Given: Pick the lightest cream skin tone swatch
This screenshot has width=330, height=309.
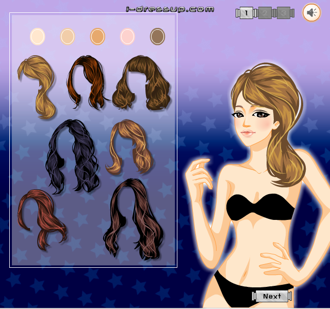Looking at the screenshot, I should pyautogui.click(x=38, y=37).
